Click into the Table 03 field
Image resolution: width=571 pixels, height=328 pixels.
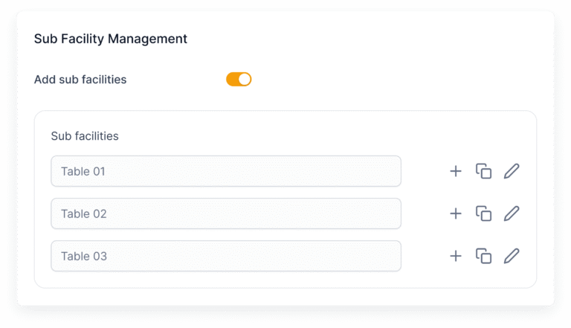click(226, 257)
